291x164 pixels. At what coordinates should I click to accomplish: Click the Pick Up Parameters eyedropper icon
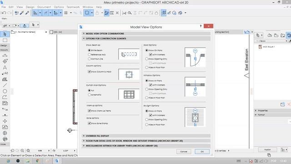(x=22, y=13)
